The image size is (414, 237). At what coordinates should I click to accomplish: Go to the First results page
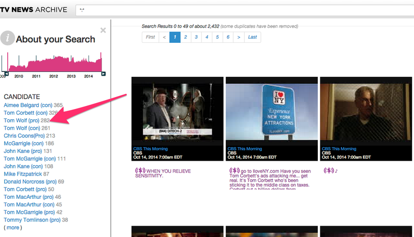(x=150, y=37)
